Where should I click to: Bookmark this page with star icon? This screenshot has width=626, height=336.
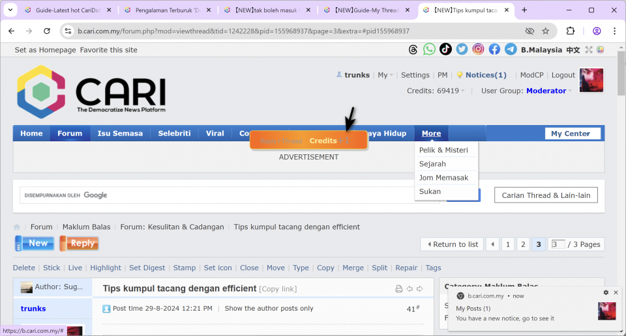(x=546, y=31)
